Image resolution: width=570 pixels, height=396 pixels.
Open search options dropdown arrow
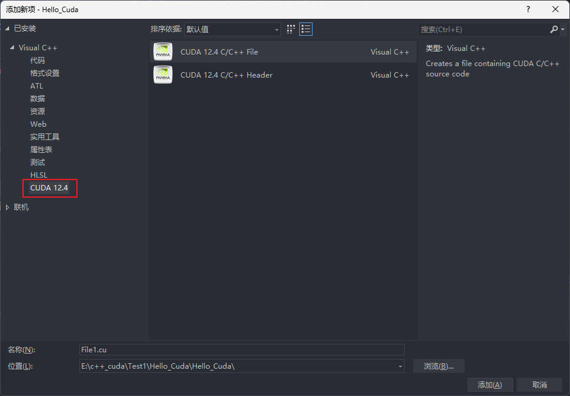coord(563,29)
